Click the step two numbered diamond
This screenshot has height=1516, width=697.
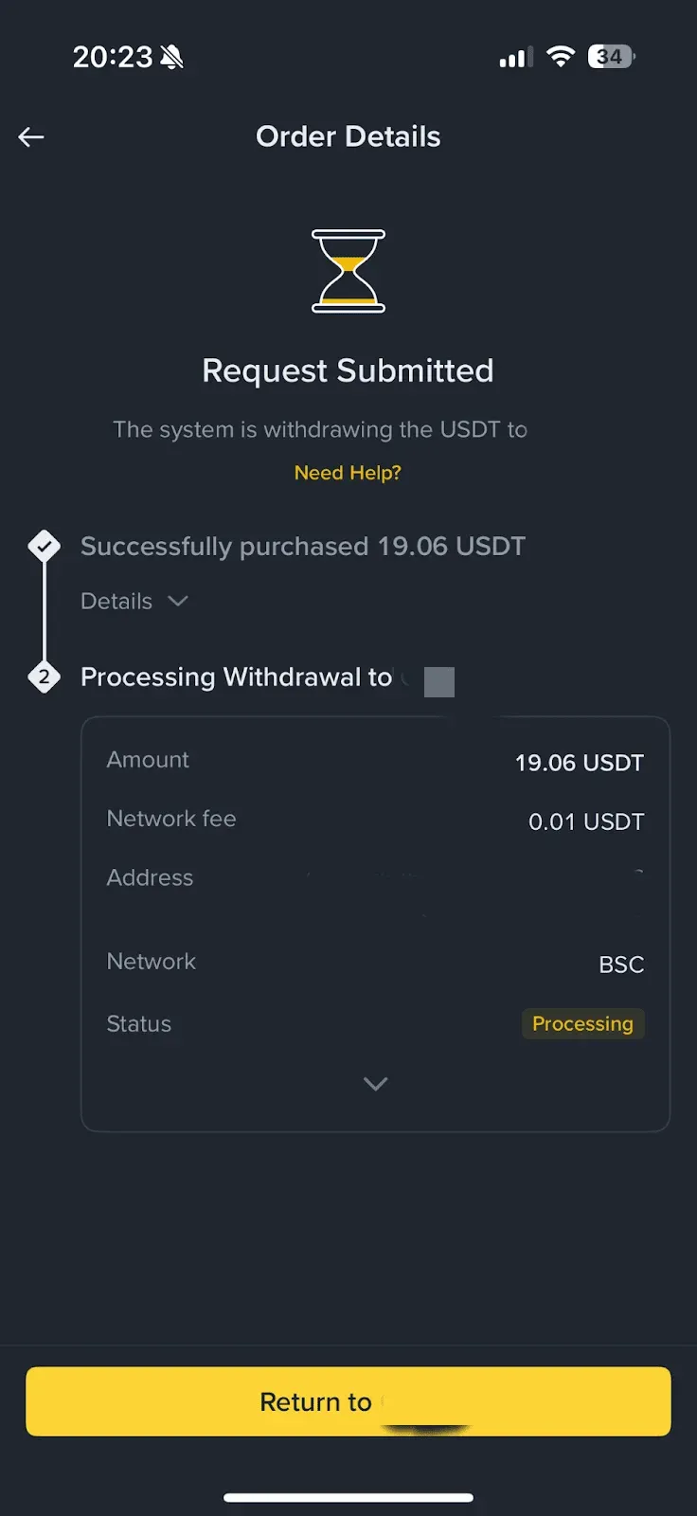(45, 677)
